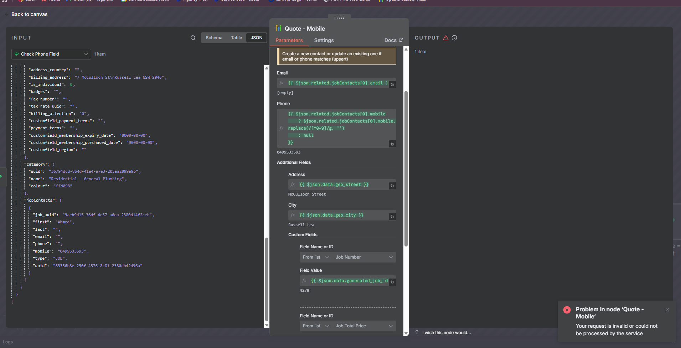Screen dimensions: 681x348
Task: Open the expression editor for the Email field
Action: [392, 85]
